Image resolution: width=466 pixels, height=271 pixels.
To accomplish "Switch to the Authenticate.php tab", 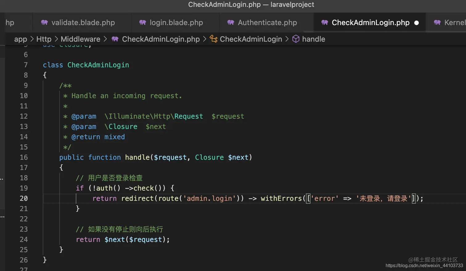I will click(x=267, y=23).
